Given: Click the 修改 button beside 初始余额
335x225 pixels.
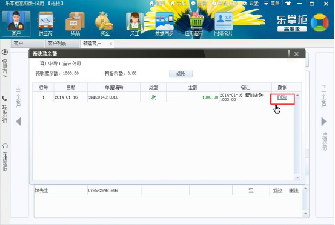Looking at the screenshot, I should [x=181, y=74].
